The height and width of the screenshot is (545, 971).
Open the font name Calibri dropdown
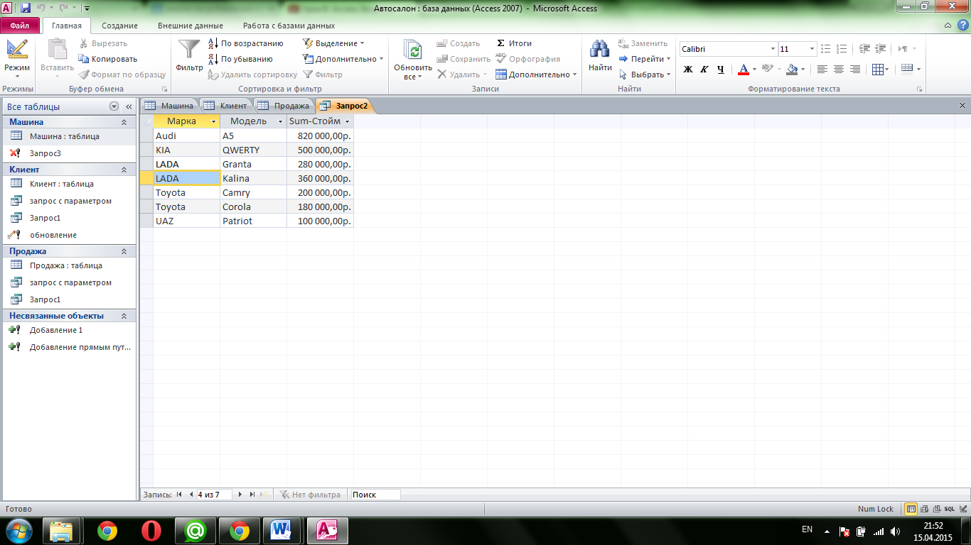click(773, 49)
